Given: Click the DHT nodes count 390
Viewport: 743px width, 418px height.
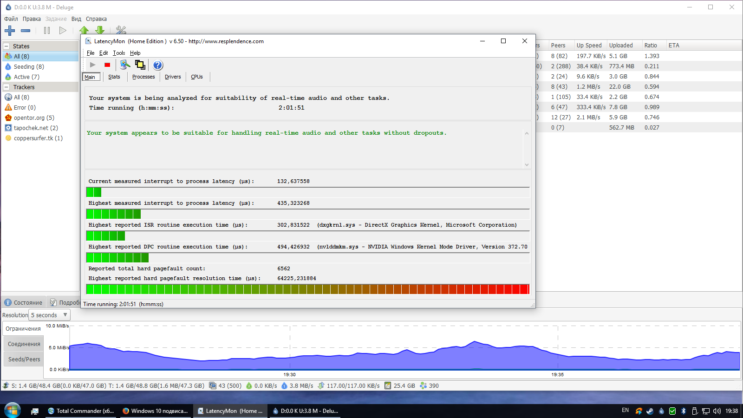Looking at the screenshot, I should coord(430,386).
